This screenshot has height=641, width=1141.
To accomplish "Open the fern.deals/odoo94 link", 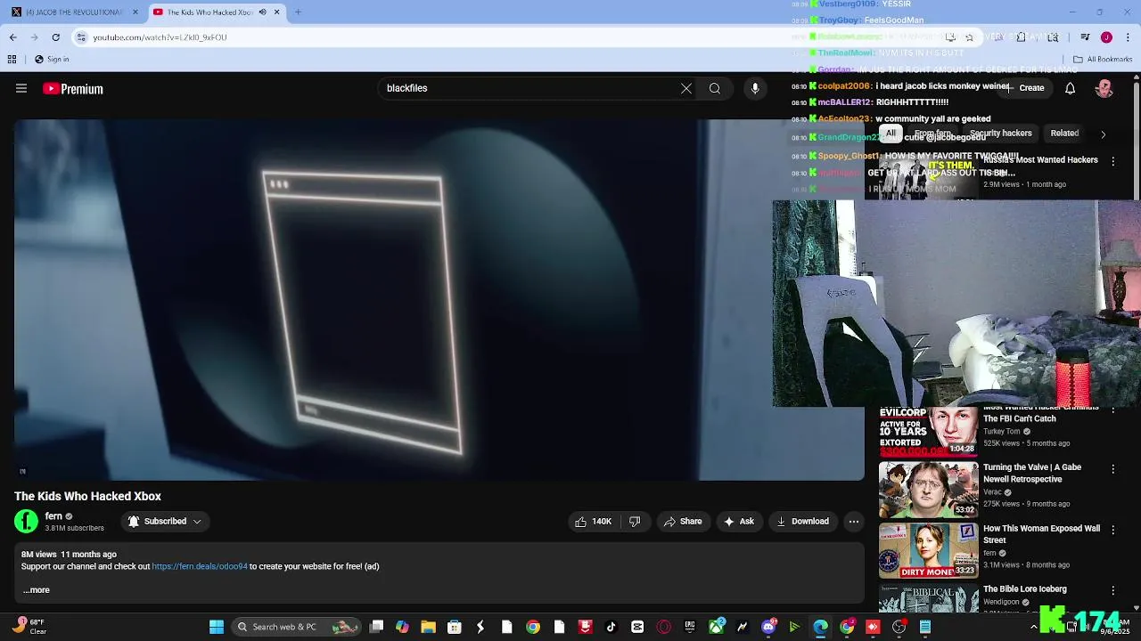I will (x=200, y=566).
